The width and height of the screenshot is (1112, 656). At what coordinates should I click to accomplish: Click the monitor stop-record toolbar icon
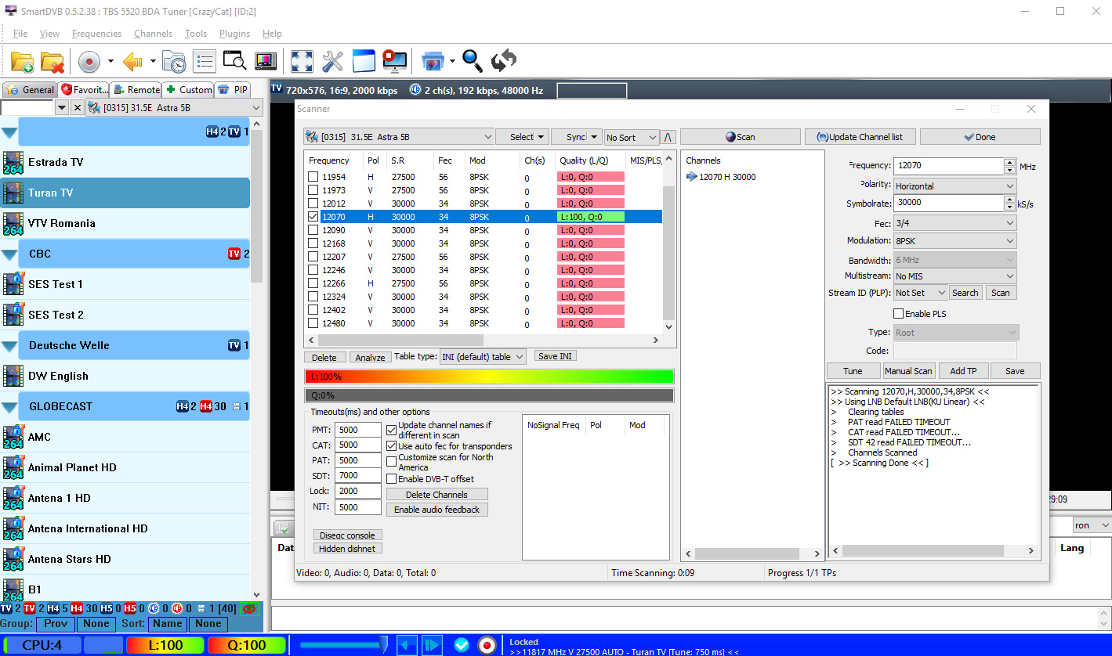tap(394, 61)
